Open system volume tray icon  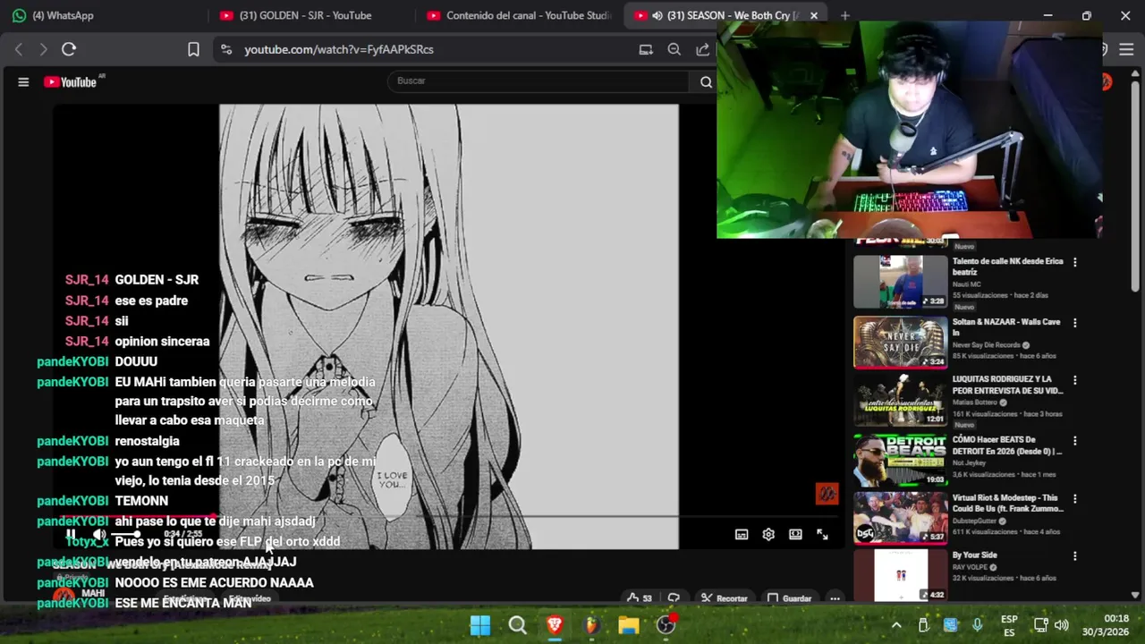[1062, 625]
